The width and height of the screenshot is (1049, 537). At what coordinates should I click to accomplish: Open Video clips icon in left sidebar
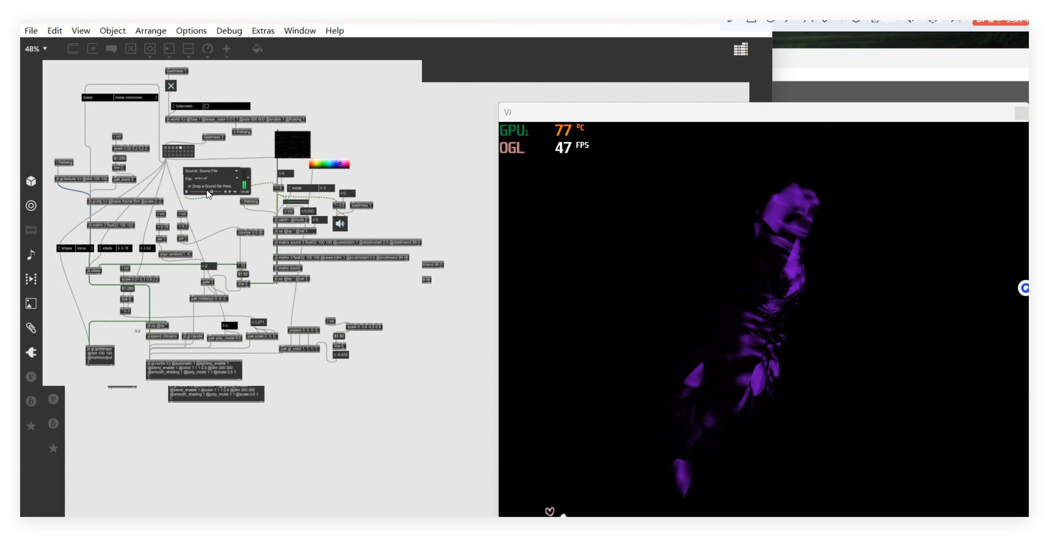point(31,279)
